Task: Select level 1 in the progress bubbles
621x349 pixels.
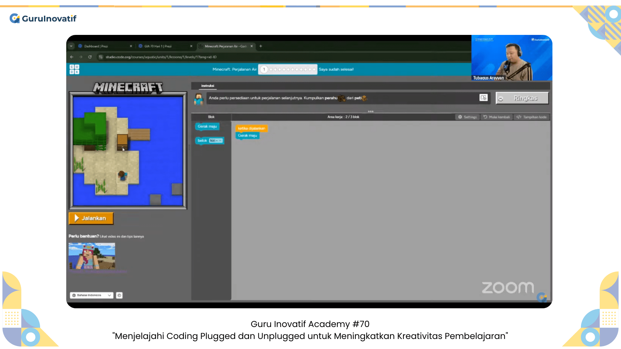Action: 264,69
